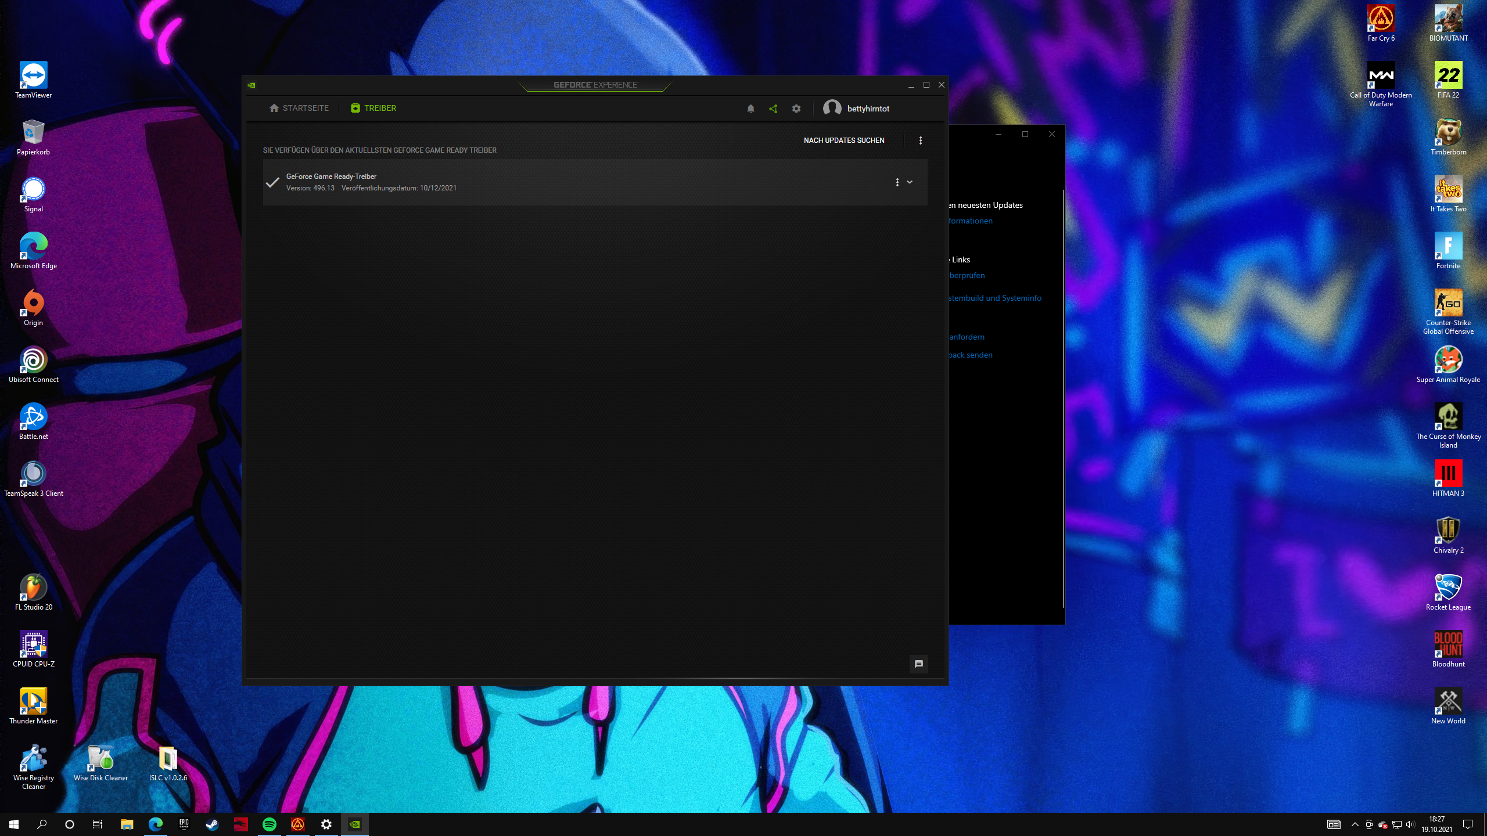
Task: Open the GeForce notifications bell
Action: click(750, 109)
